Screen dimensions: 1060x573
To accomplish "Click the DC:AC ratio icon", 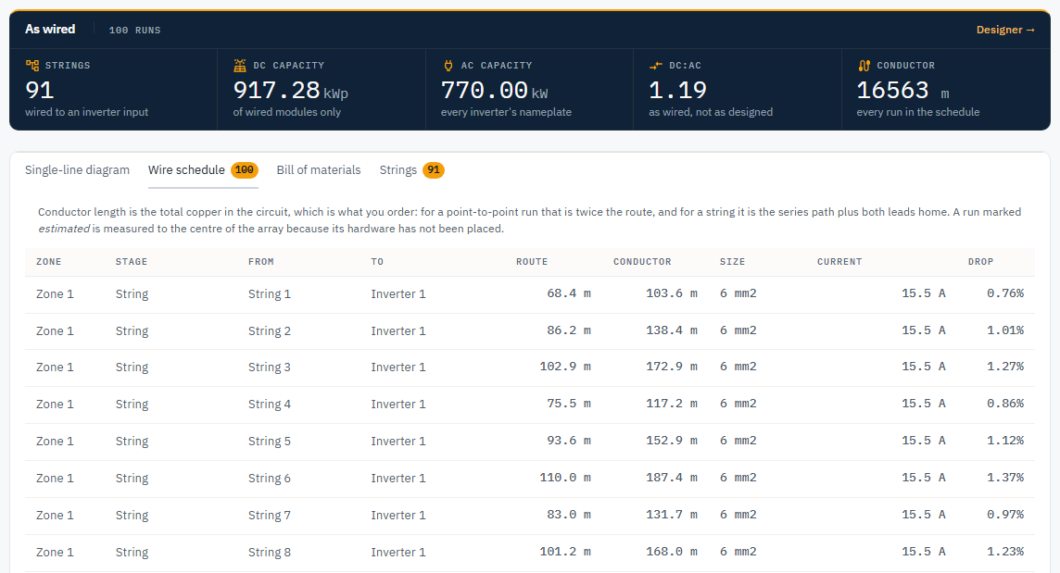I will point(656,66).
